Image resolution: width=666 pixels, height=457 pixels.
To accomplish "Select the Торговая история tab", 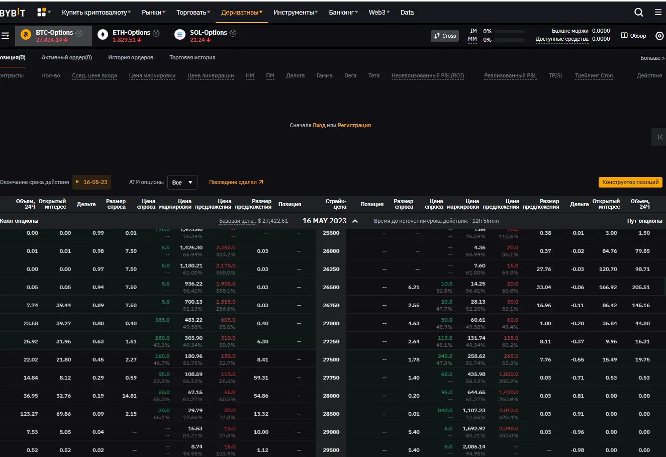I will pos(192,57).
